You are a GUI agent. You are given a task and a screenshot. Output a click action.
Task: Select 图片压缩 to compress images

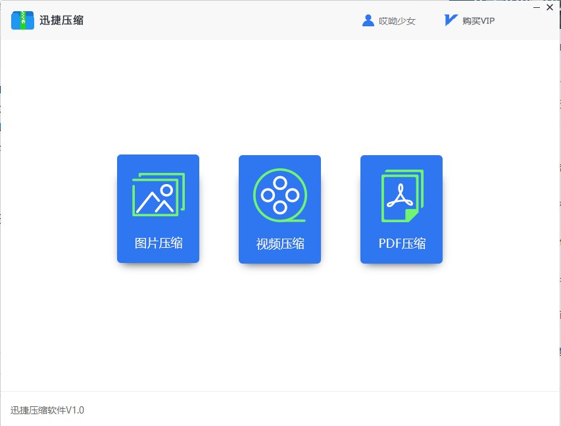(x=158, y=209)
